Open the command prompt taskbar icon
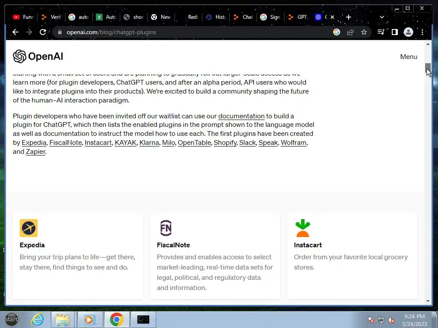This screenshot has height=328, width=438. 143,319
